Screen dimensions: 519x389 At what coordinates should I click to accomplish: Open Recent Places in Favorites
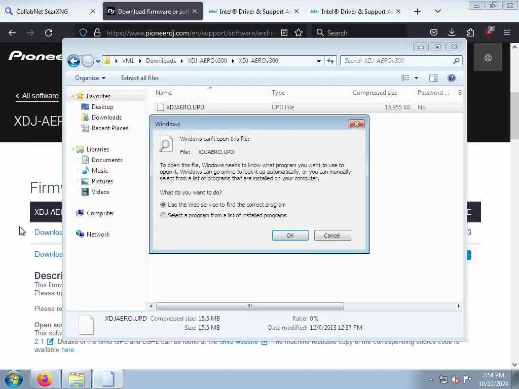click(x=109, y=128)
